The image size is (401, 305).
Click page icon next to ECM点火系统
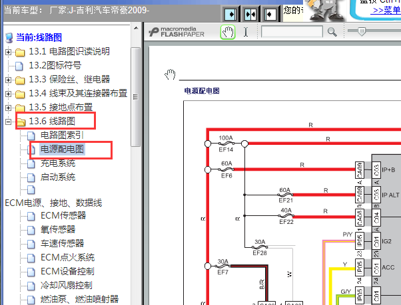click(31, 258)
